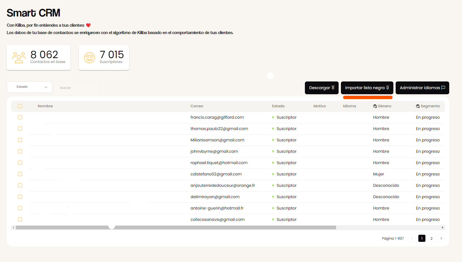The image size is (462, 262).
Task: Click the email Milianisamson@gmail.com
Action: [x=218, y=140]
